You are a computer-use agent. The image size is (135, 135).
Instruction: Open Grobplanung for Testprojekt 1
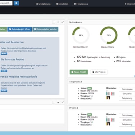(x=127, y=89)
